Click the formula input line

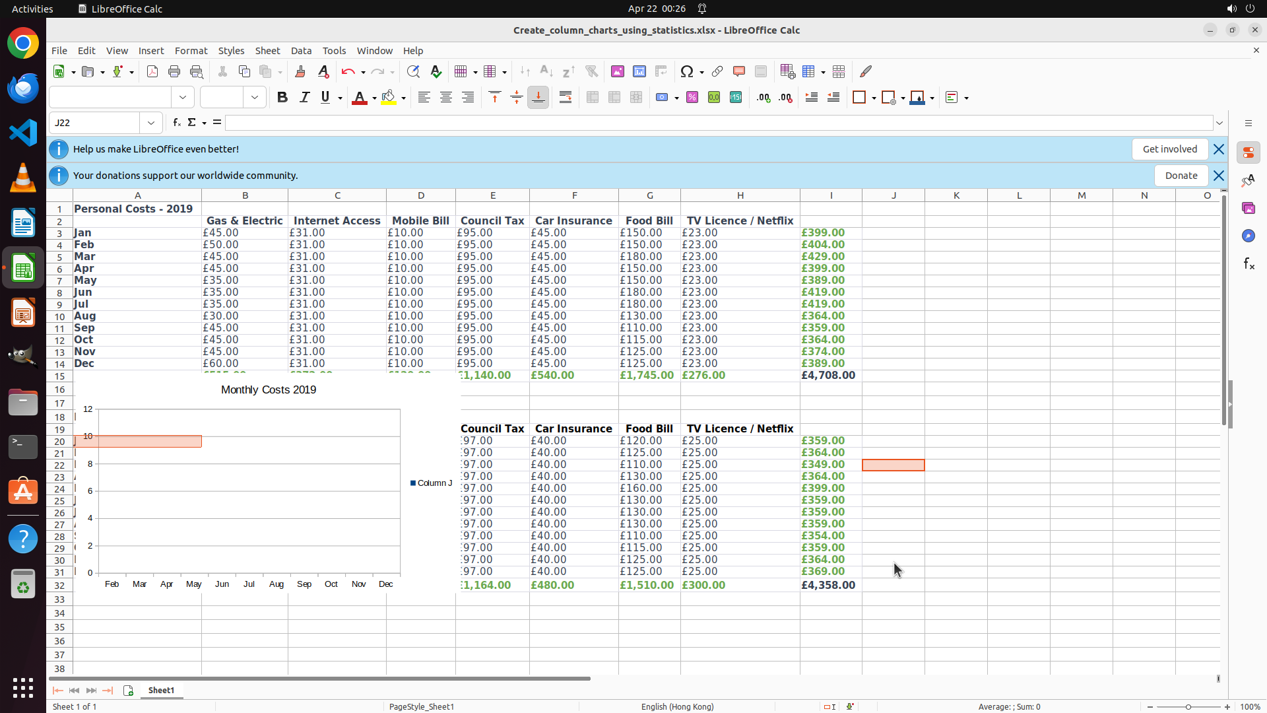(718, 123)
